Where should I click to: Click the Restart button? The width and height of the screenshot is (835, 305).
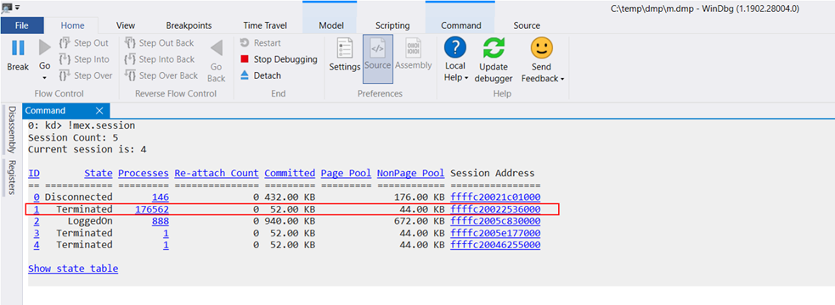pyautogui.click(x=261, y=43)
